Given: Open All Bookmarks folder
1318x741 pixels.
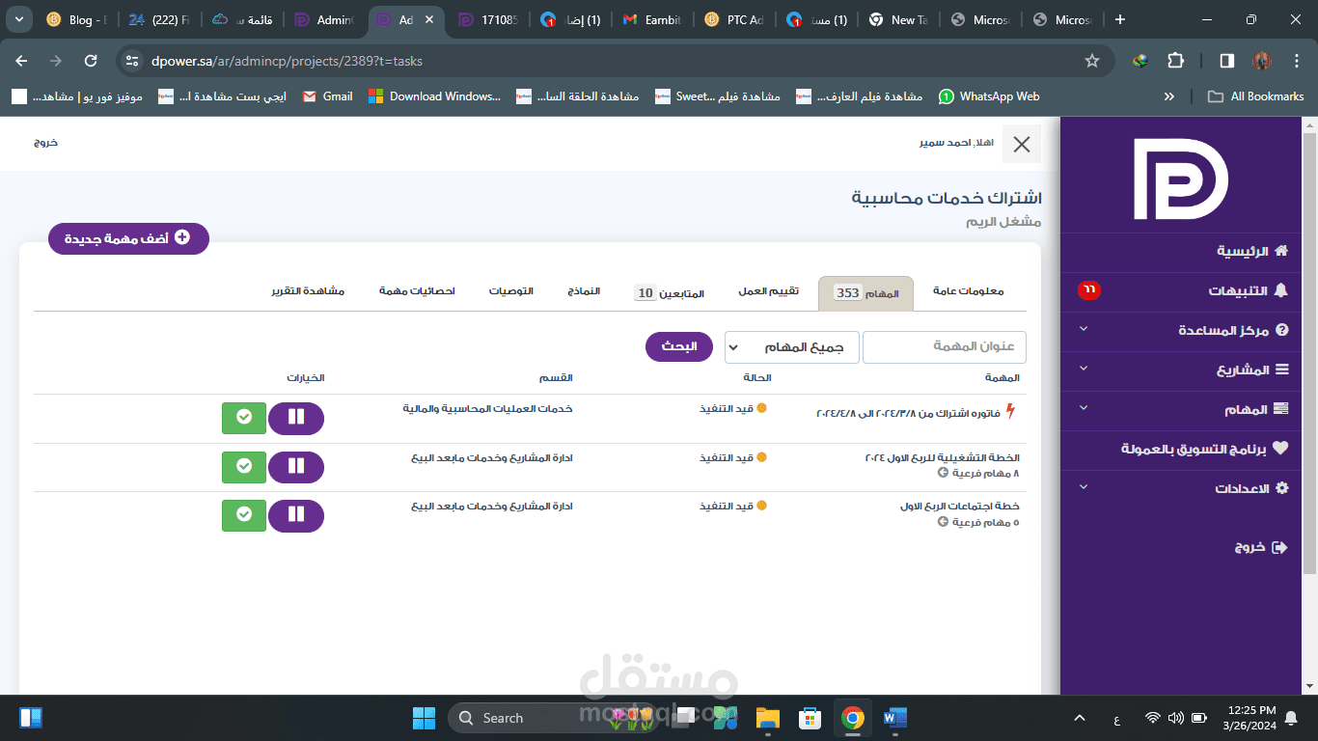Looking at the screenshot, I should tap(1255, 96).
